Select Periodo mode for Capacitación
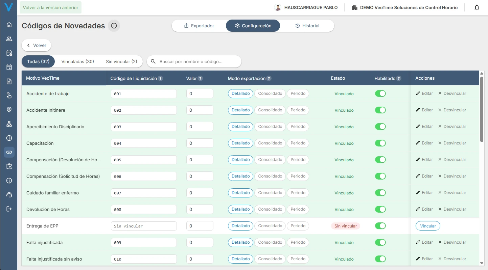The height and width of the screenshot is (270, 488). point(298,143)
